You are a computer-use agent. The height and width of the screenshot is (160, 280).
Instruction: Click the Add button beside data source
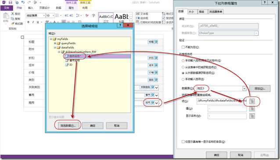[x=260, y=88]
